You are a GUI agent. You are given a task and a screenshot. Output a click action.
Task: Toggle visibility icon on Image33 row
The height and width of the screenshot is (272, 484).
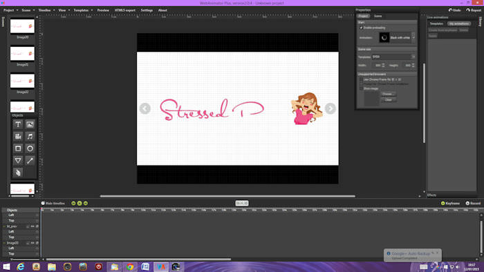tap(32, 243)
